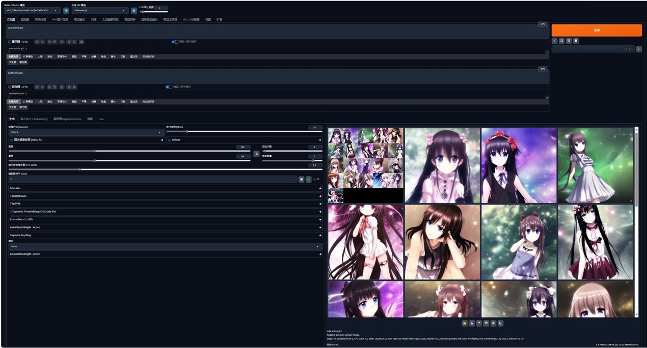
Task: Open the 嵌入式 (T.I. Embedding) sub-tab
Action: coord(34,119)
